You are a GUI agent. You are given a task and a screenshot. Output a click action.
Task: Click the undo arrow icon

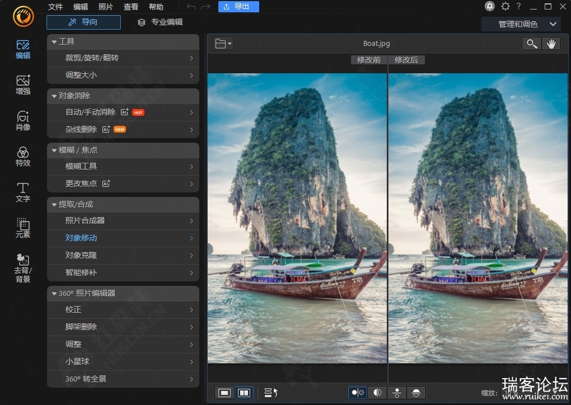tap(191, 7)
